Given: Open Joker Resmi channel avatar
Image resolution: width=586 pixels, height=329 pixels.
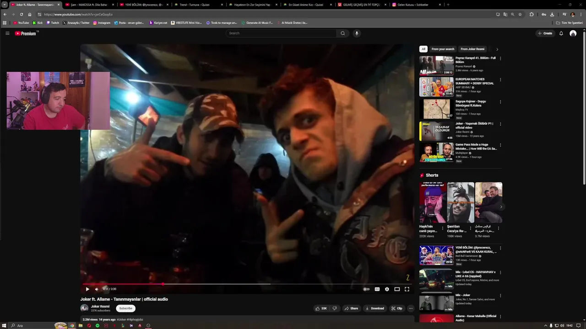Looking at the screenshot, I should pos(84,308).
